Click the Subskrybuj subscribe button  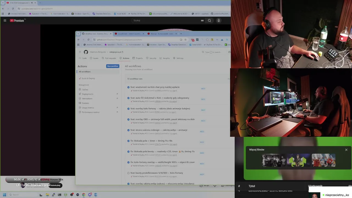(x=55, y=185)
